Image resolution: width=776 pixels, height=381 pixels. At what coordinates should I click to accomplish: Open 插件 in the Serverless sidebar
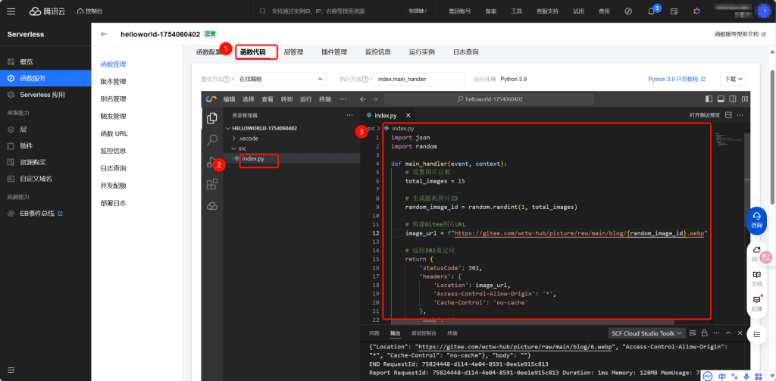(27, 146)
